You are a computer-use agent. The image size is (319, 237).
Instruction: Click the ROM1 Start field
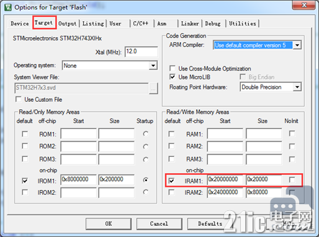pyautogui.click(x=79, y=133)
